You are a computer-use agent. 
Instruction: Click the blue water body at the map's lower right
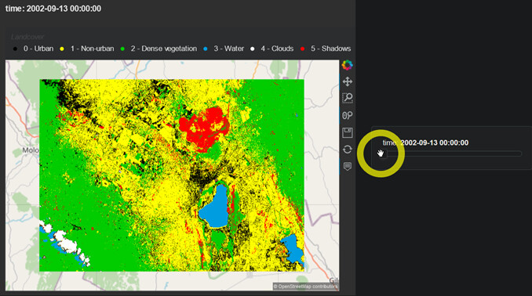pyautogui.click(x=293, y=249)
